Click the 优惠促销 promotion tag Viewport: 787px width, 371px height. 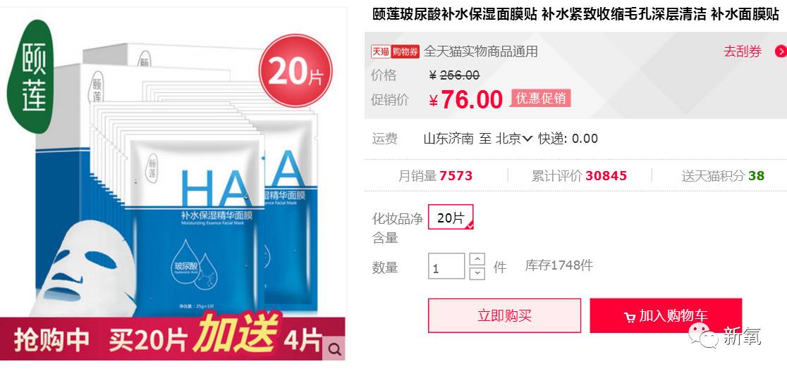click(x=541, y=99)
